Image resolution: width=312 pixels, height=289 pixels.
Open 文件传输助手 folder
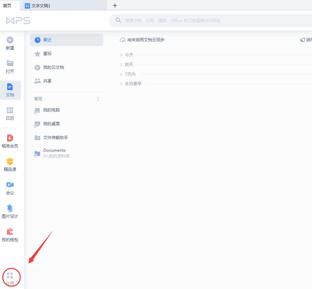67,138
